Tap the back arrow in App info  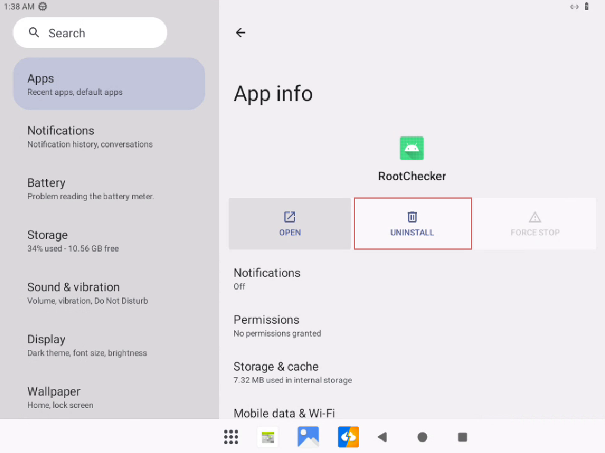pos(241,33)
